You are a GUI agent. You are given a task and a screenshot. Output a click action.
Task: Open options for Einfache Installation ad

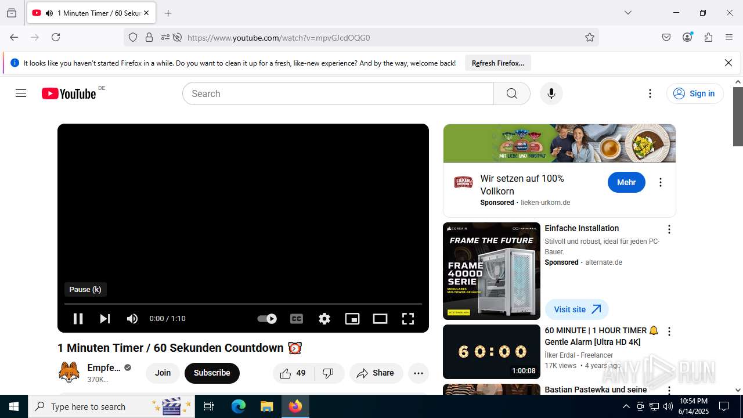pos(669,229)
